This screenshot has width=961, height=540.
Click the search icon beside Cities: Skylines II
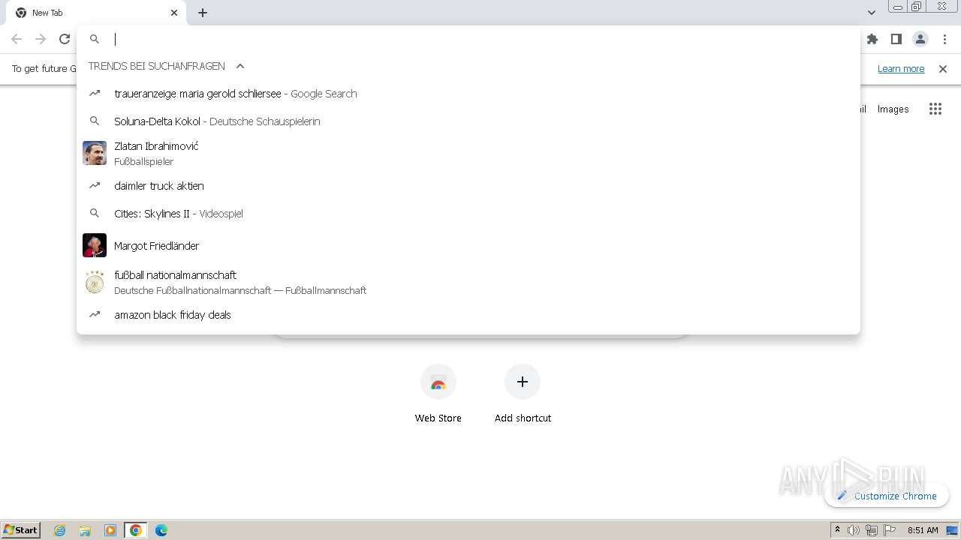[95, 214]
